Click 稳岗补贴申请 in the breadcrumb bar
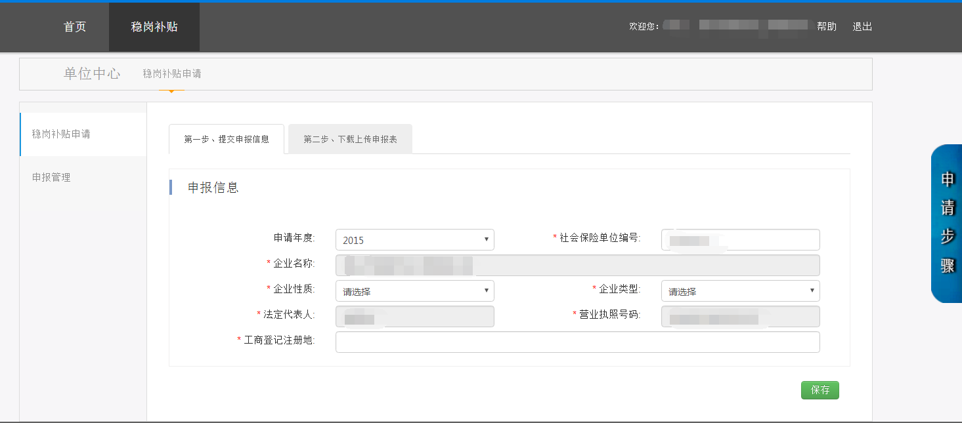This screenshot has width=962, height=423. tap(172, 74)
